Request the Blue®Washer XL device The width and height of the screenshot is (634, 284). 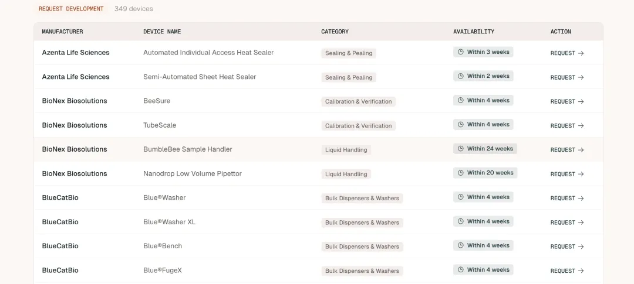point(566,223)
